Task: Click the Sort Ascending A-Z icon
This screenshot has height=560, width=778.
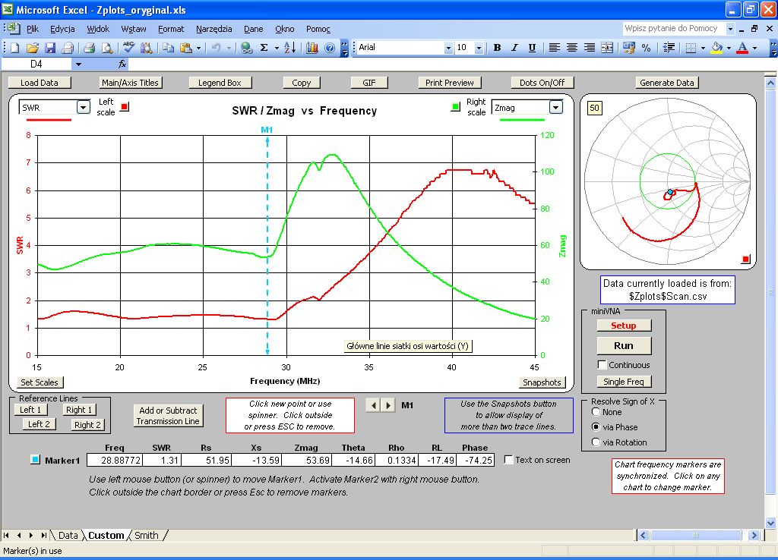Action: (289, 48)
